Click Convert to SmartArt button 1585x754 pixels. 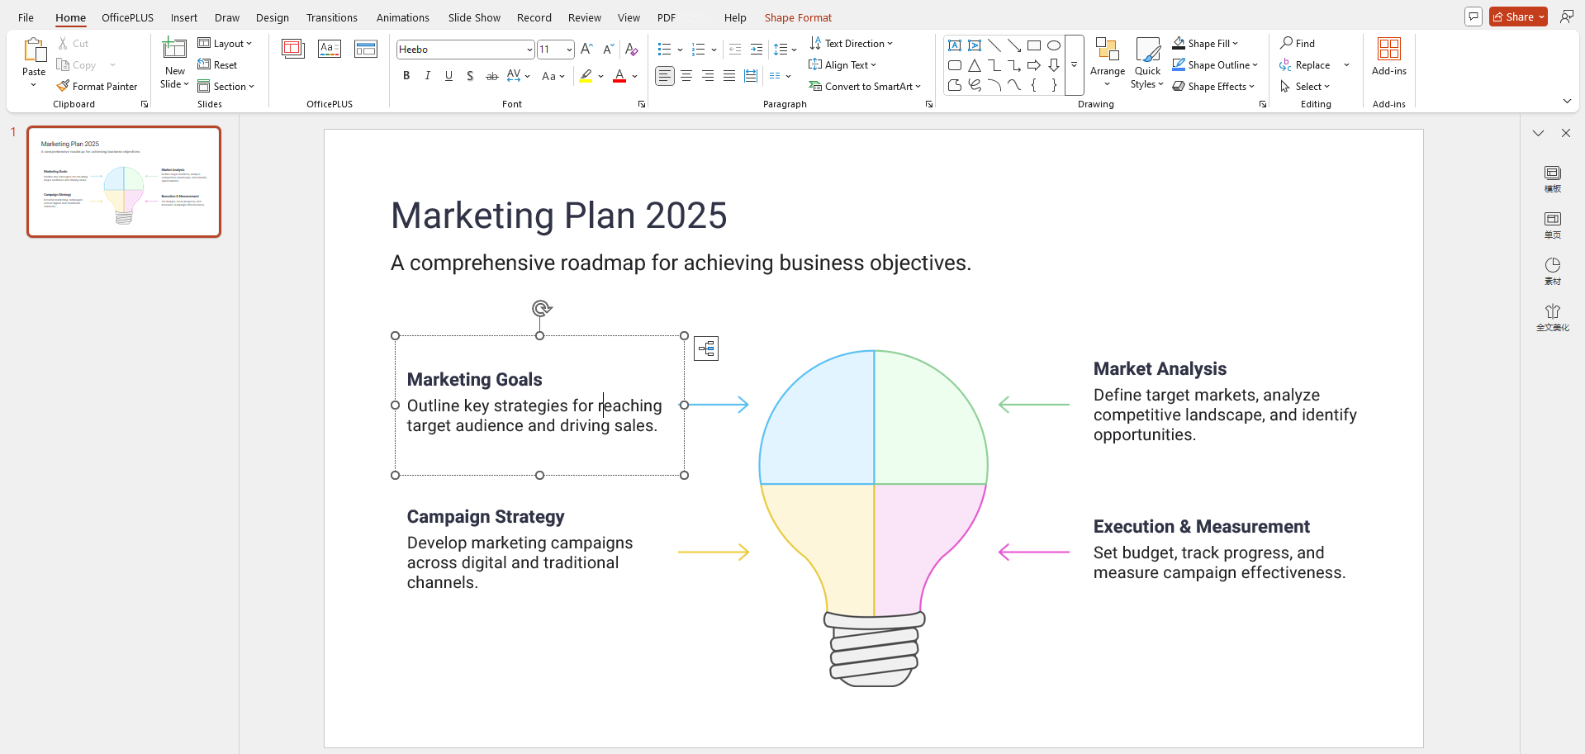(865, 86)
